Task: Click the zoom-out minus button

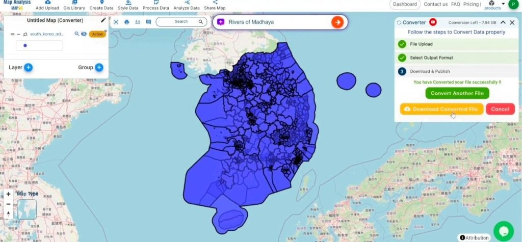Action: pos(8,204)
